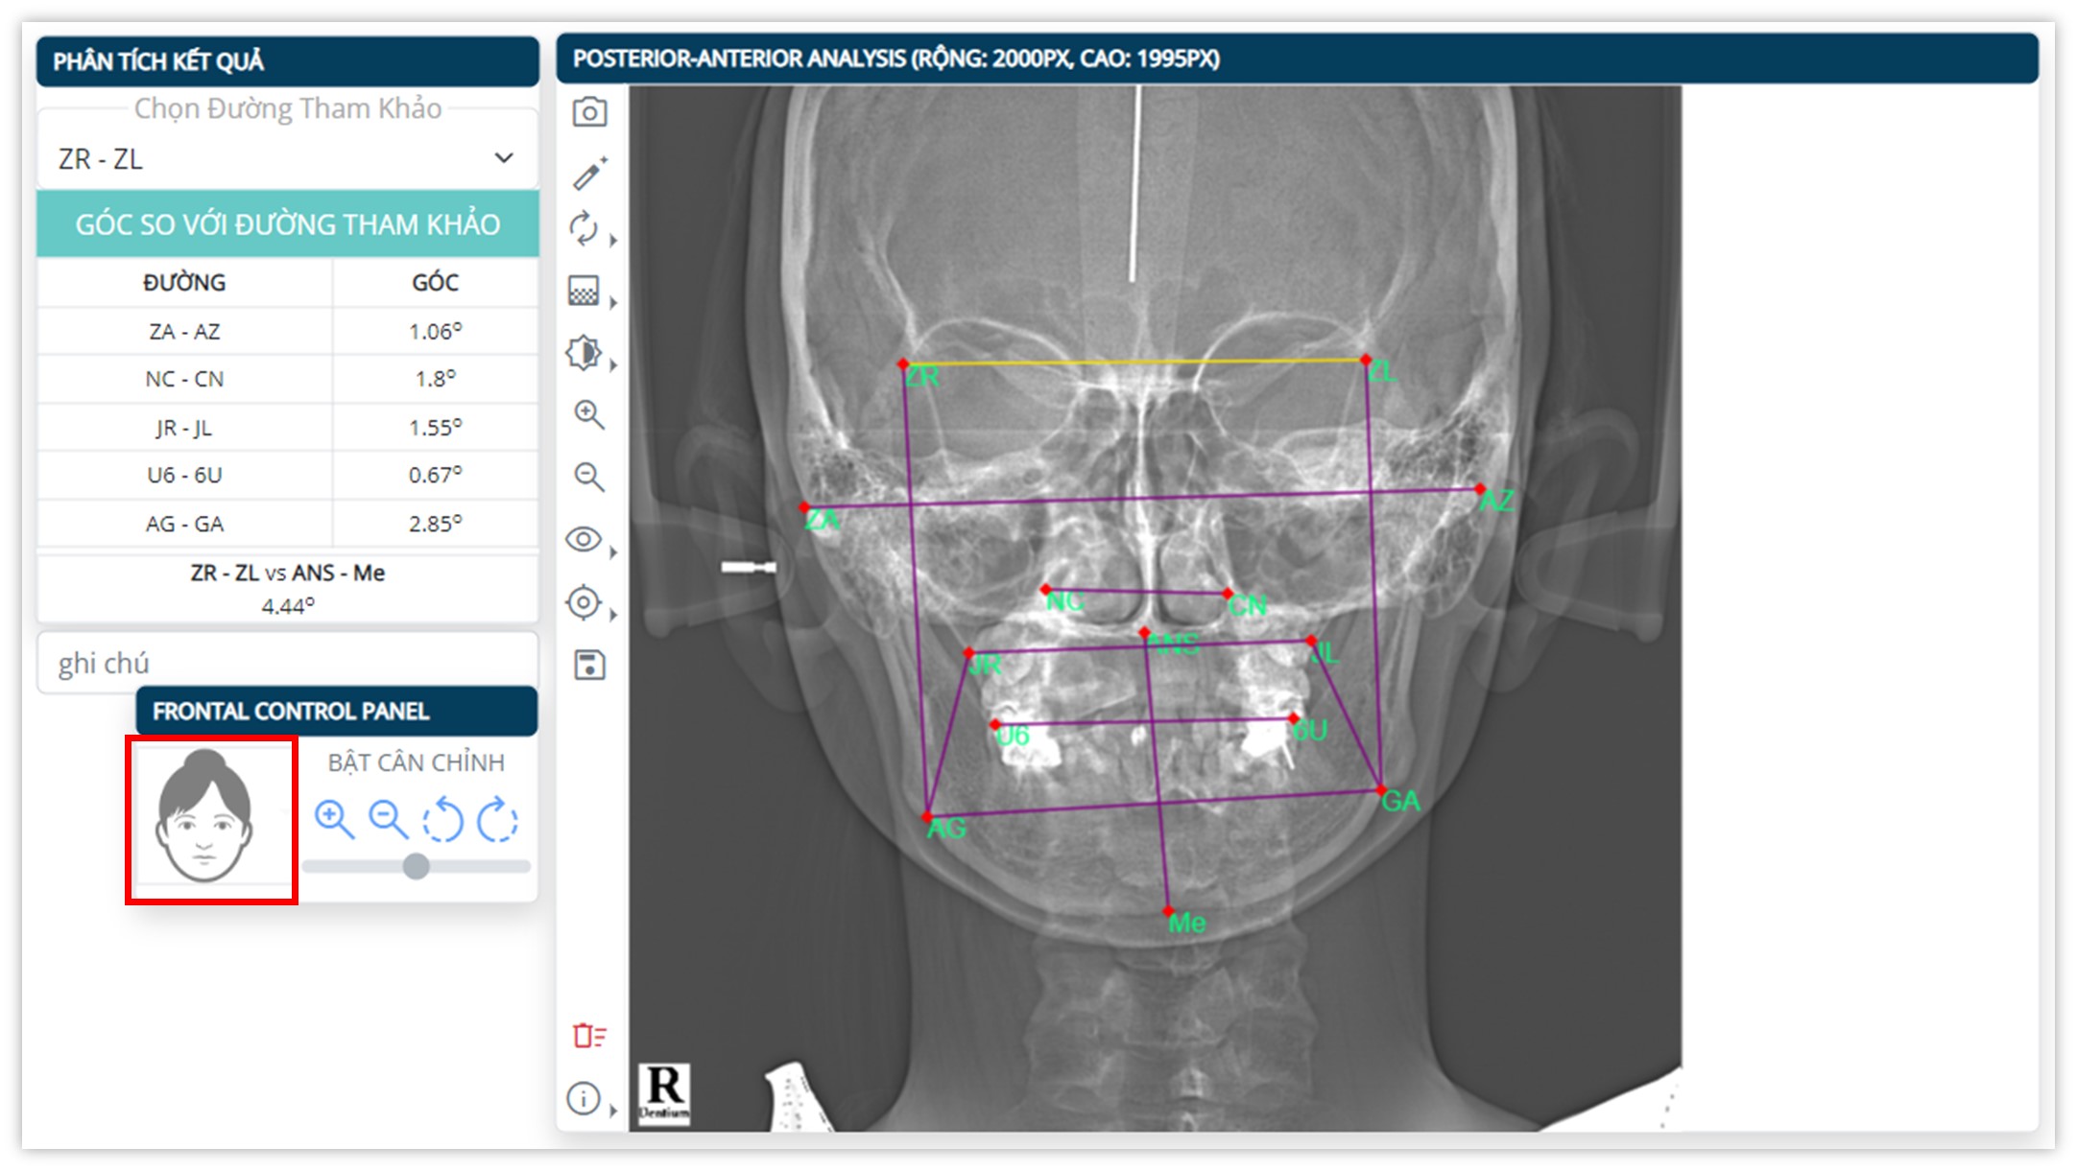This screenshot has width=2077, height=1171.
Task: Click the CN landmark point
Action: point(1228,594)
